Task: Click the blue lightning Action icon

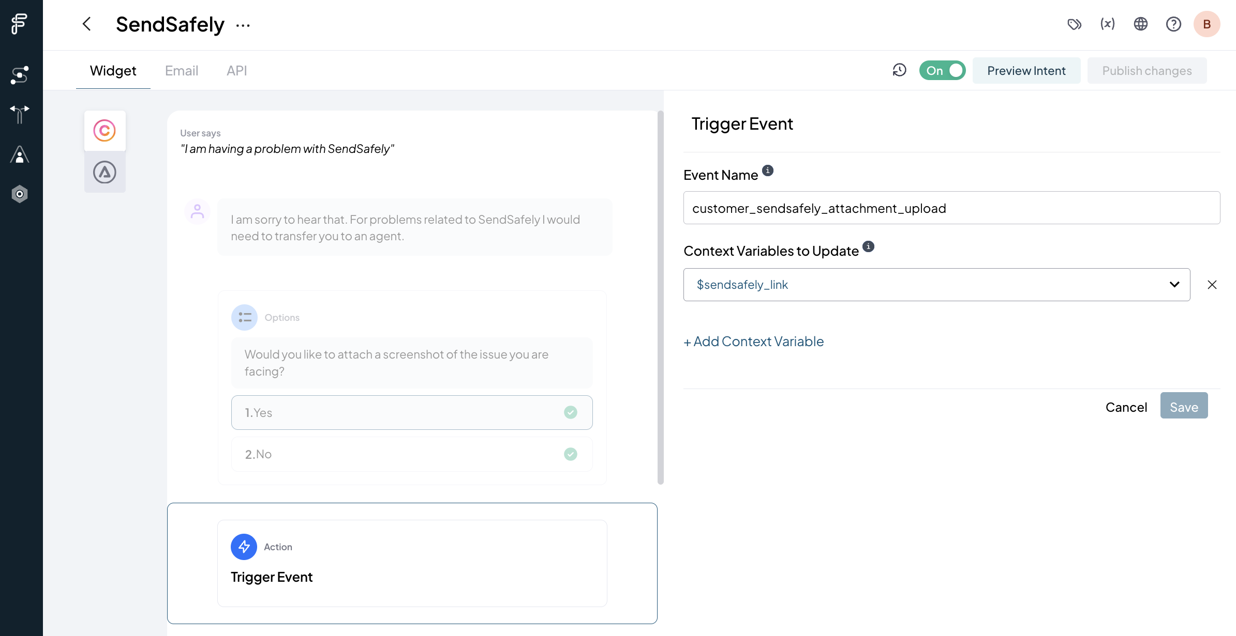Action: pyautogui.click(x=244, y=547)
